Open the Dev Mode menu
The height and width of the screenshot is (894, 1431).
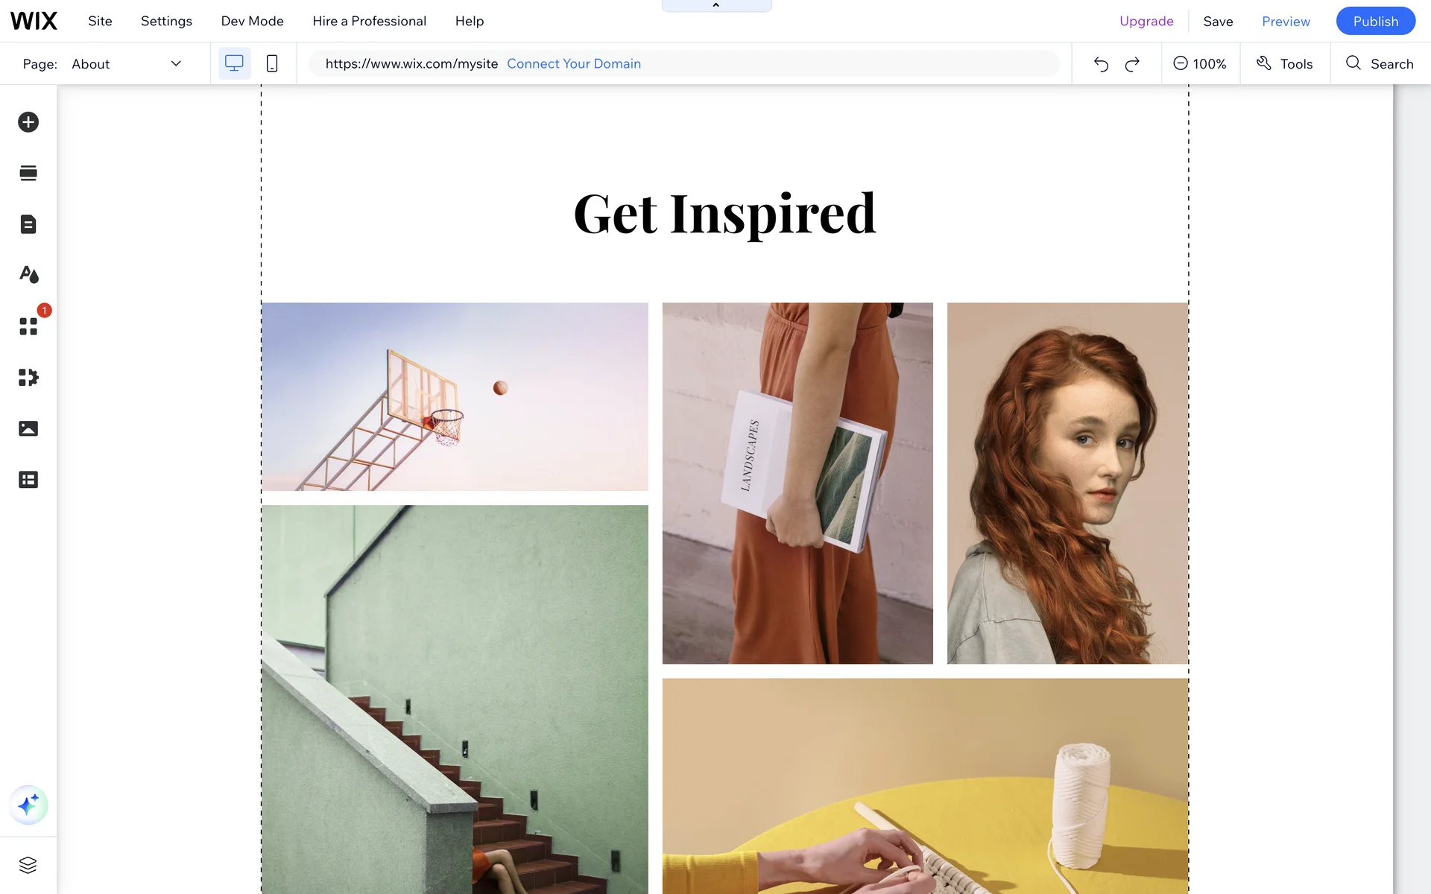point(252,21)
